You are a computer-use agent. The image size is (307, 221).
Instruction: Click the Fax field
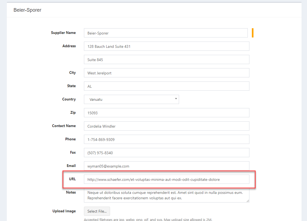(x=166, y=153)
